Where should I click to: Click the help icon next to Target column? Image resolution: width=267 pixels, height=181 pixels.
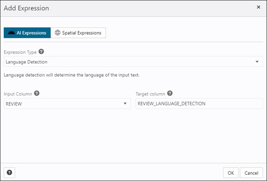click(x=170, y=94)
